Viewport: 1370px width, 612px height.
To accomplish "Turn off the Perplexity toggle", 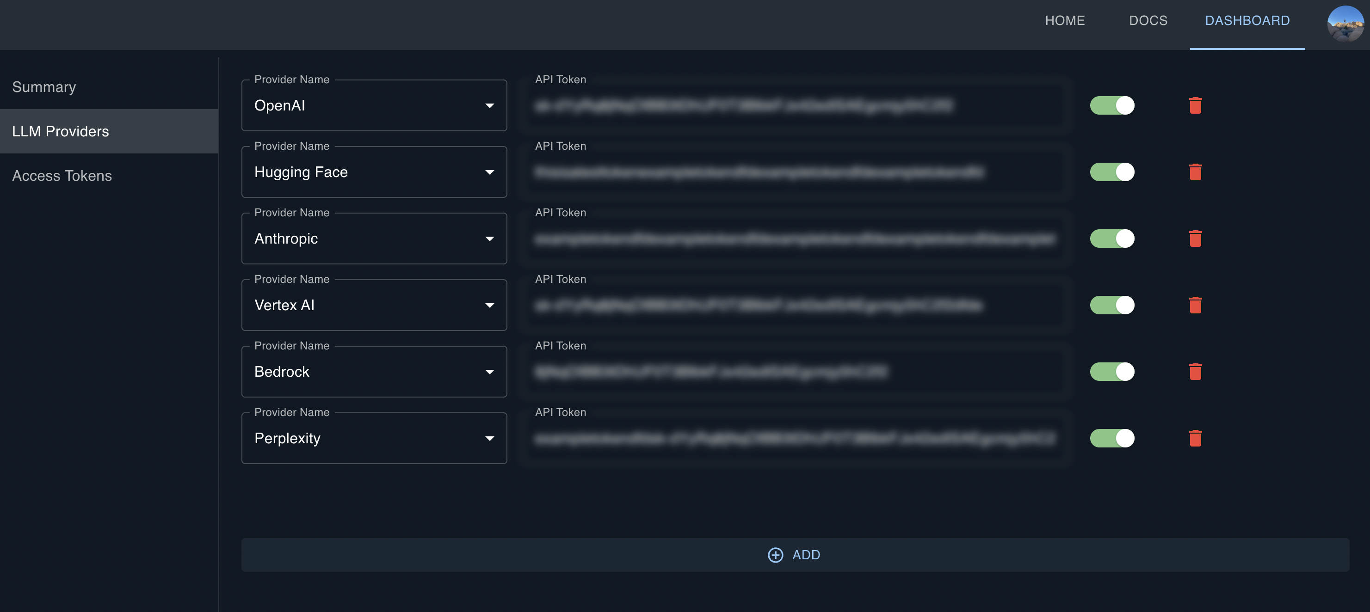I will [1112, 438].
